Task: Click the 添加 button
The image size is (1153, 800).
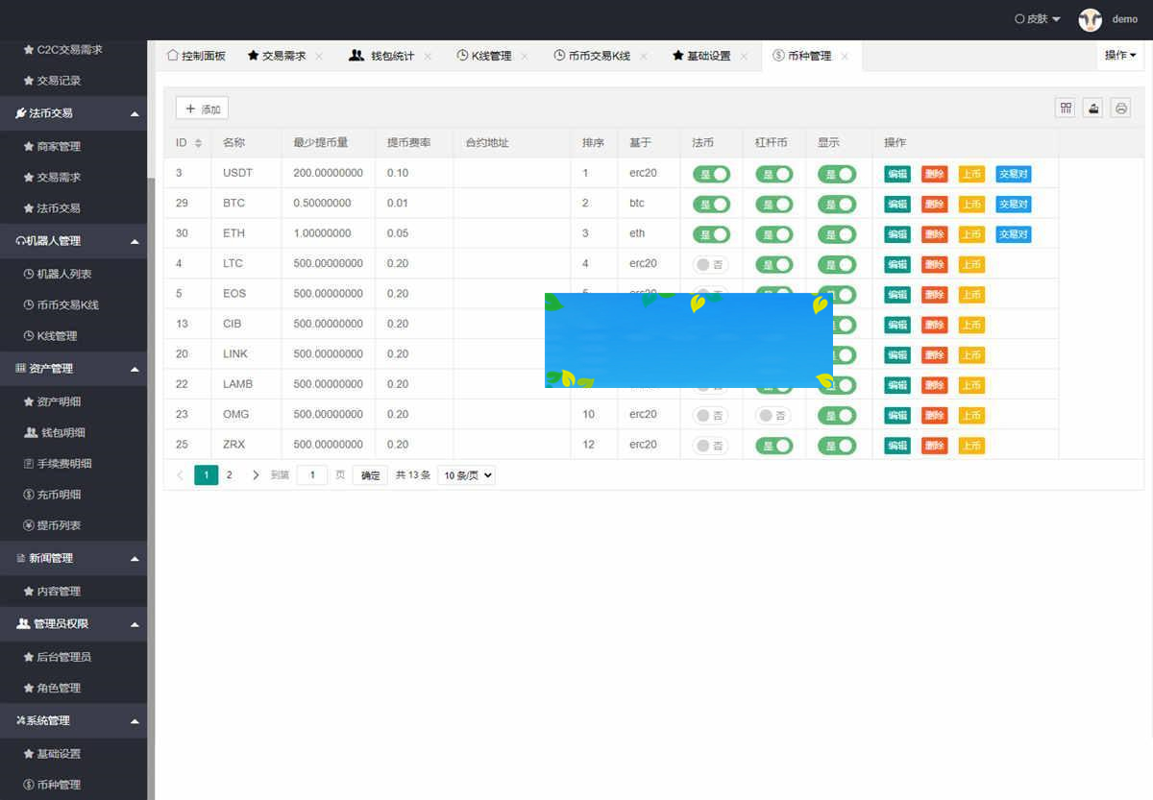Action: pyautogui.click(x=202, y=109)
